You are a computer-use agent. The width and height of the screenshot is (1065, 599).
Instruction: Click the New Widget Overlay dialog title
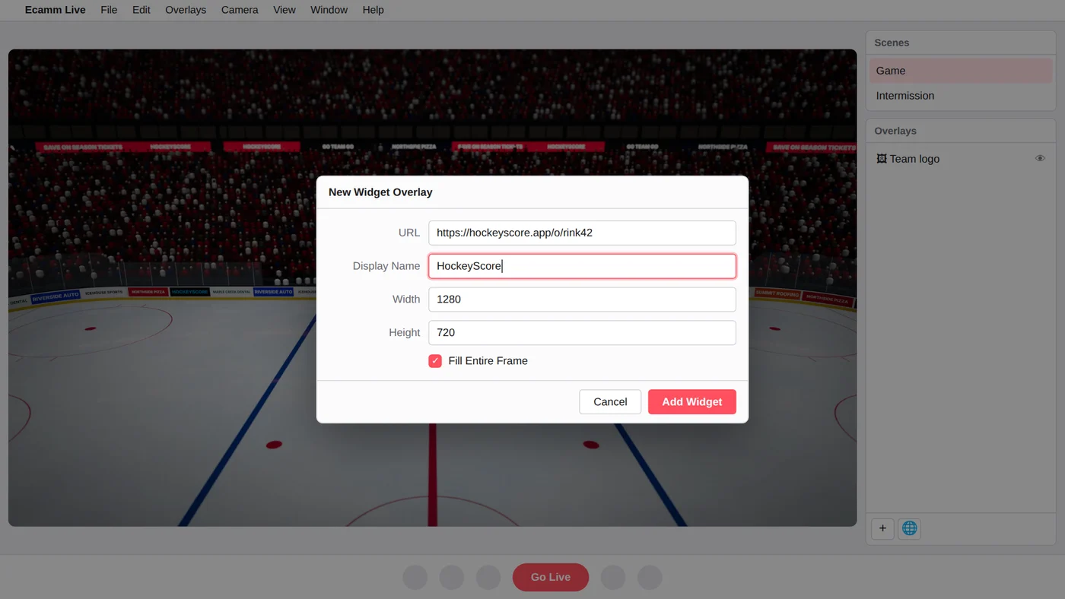[380, 192]
